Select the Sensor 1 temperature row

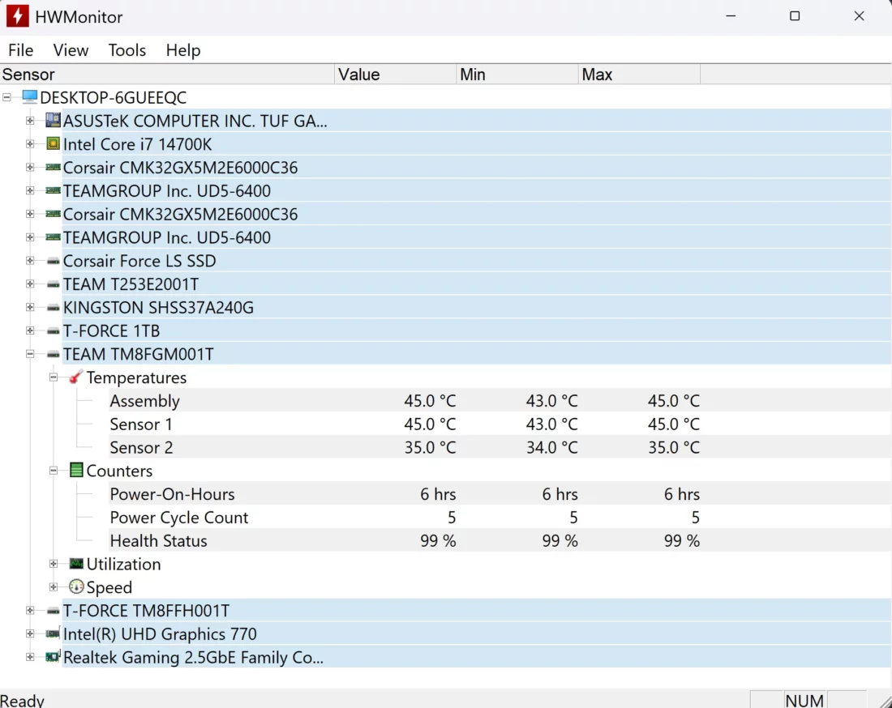coord(500,424)
